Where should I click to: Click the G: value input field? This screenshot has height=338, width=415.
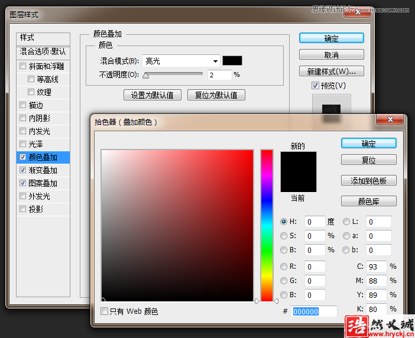click(315, 281)
